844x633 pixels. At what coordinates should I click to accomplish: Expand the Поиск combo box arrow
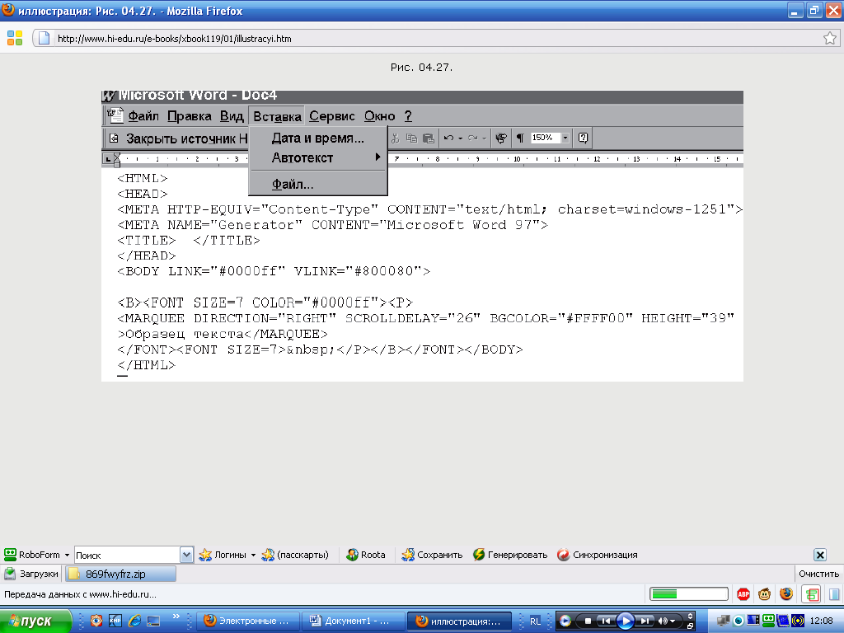(186, 555)
